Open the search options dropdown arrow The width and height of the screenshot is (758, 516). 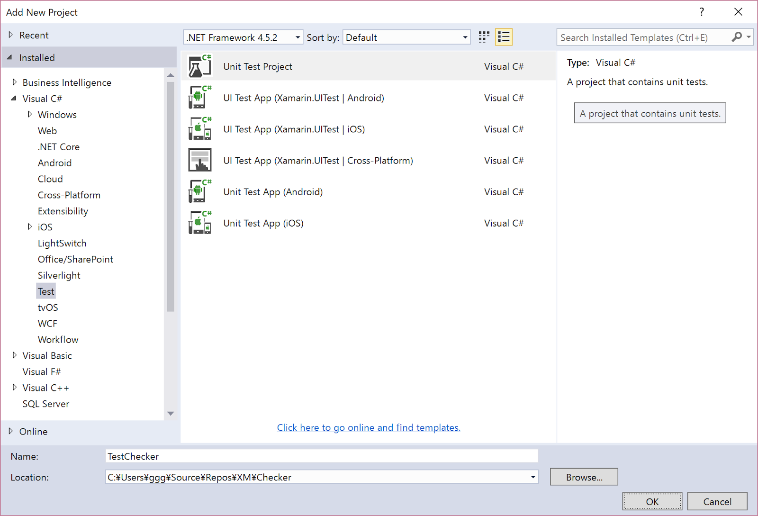point(749,37)
